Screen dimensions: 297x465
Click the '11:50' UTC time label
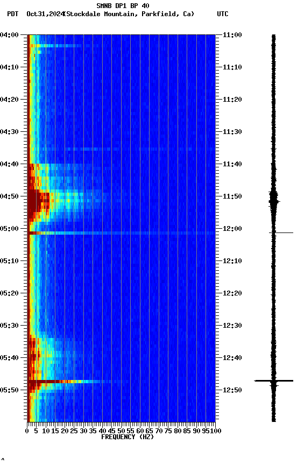(232, 196)
